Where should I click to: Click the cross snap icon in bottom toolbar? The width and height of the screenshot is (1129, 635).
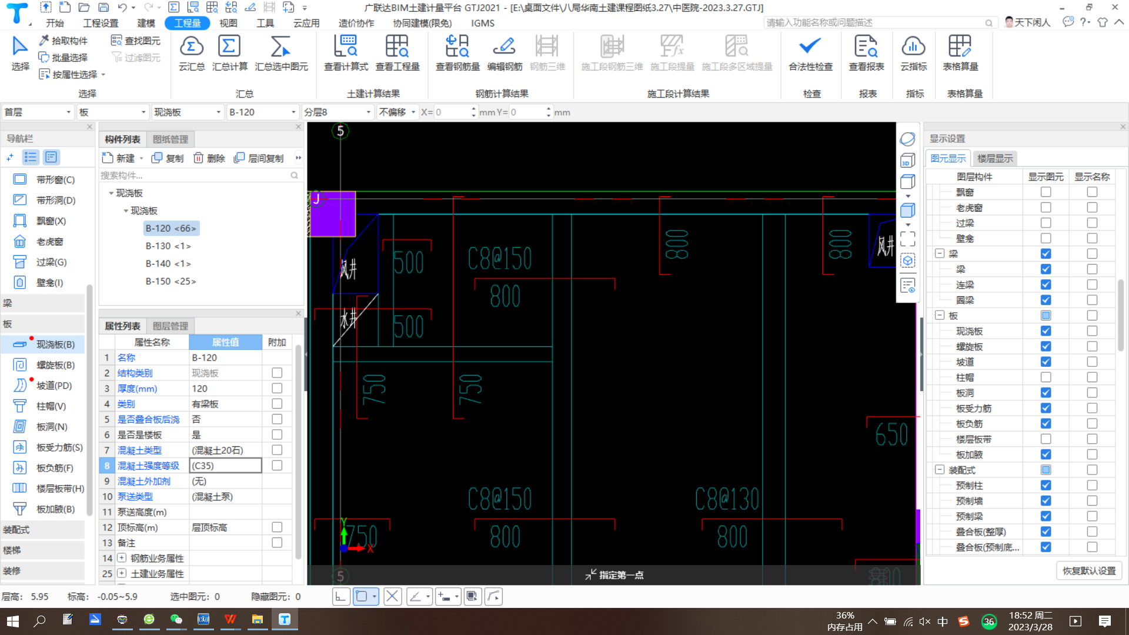tap(392, 597)
